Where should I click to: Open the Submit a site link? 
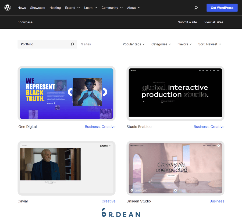click(x=187, y=22)
